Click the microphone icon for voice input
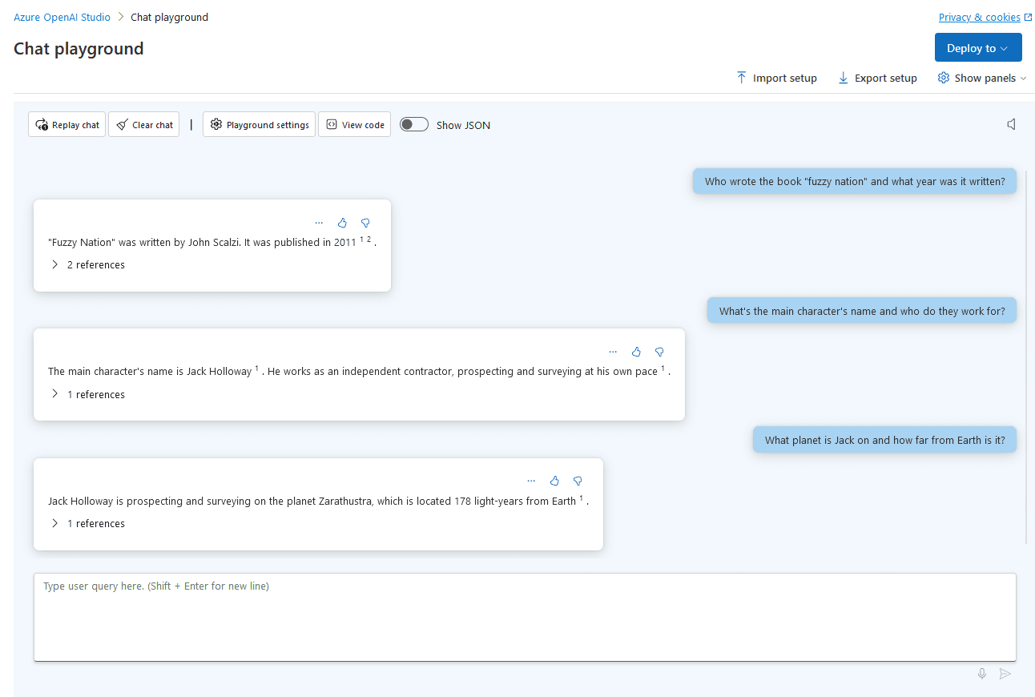The image size is (1035, 697). point(981,673)
